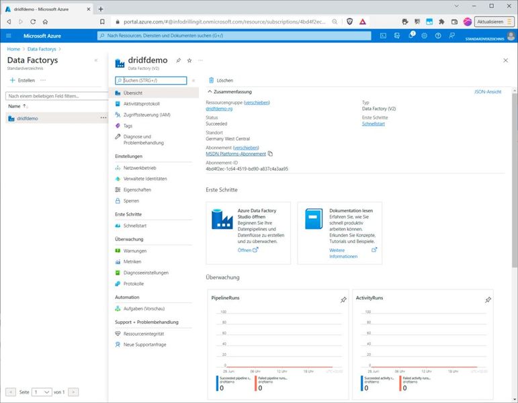
Task: Open browser extensions puzzle icon
Action: [441, 21]
